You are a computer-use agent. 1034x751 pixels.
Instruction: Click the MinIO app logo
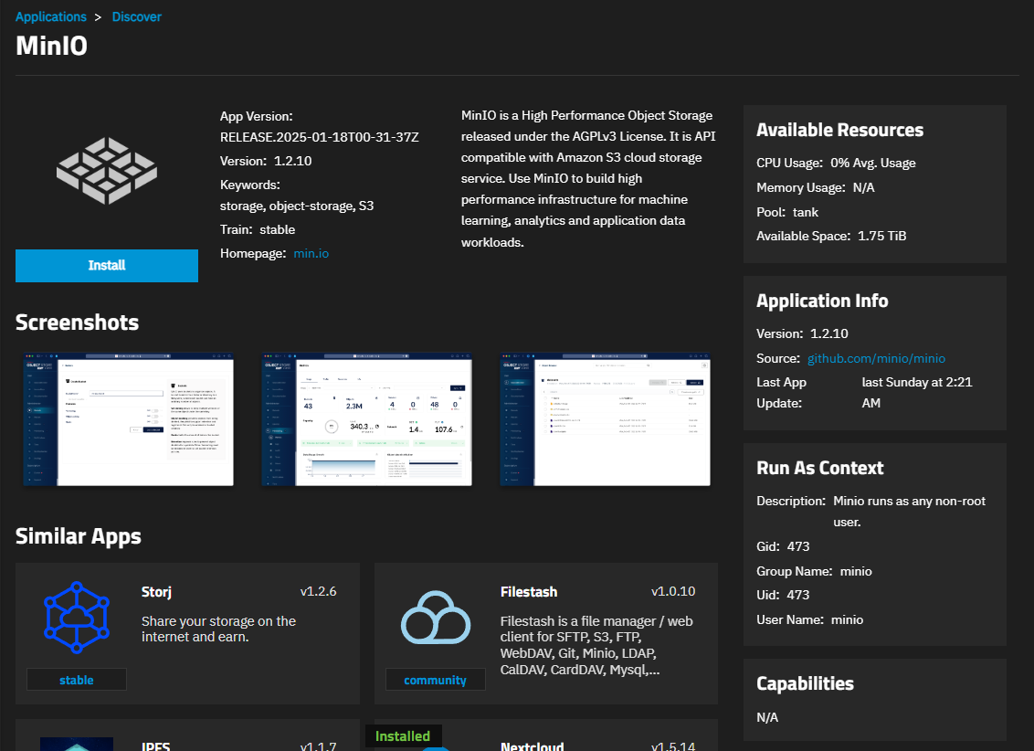pos(107,171)
